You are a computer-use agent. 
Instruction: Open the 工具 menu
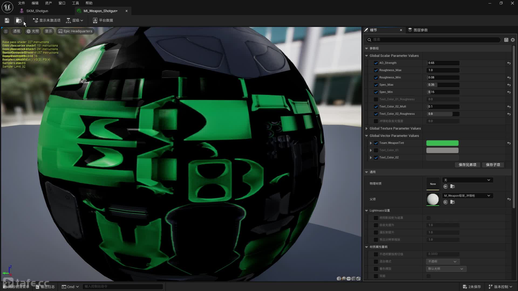pos(75,3)
